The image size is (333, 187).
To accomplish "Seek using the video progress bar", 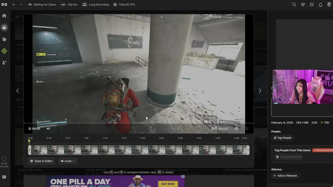I will click(139, 123).
